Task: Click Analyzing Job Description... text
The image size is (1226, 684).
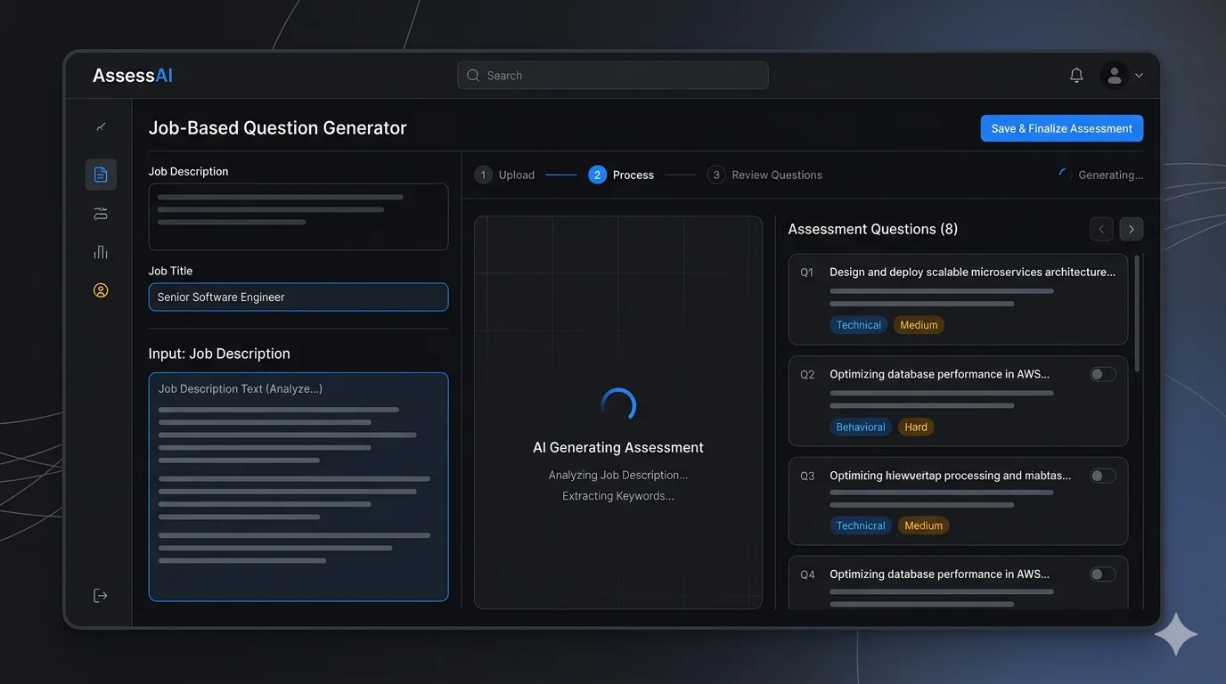Action: pos(618,476)
